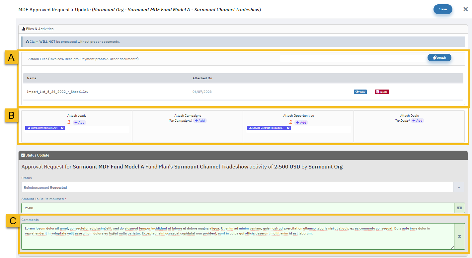Remove the demo2@mindmatrix.net lead tag
This screenshot has width=472, height=258.
pyautogui.click(x=62, y=128)
